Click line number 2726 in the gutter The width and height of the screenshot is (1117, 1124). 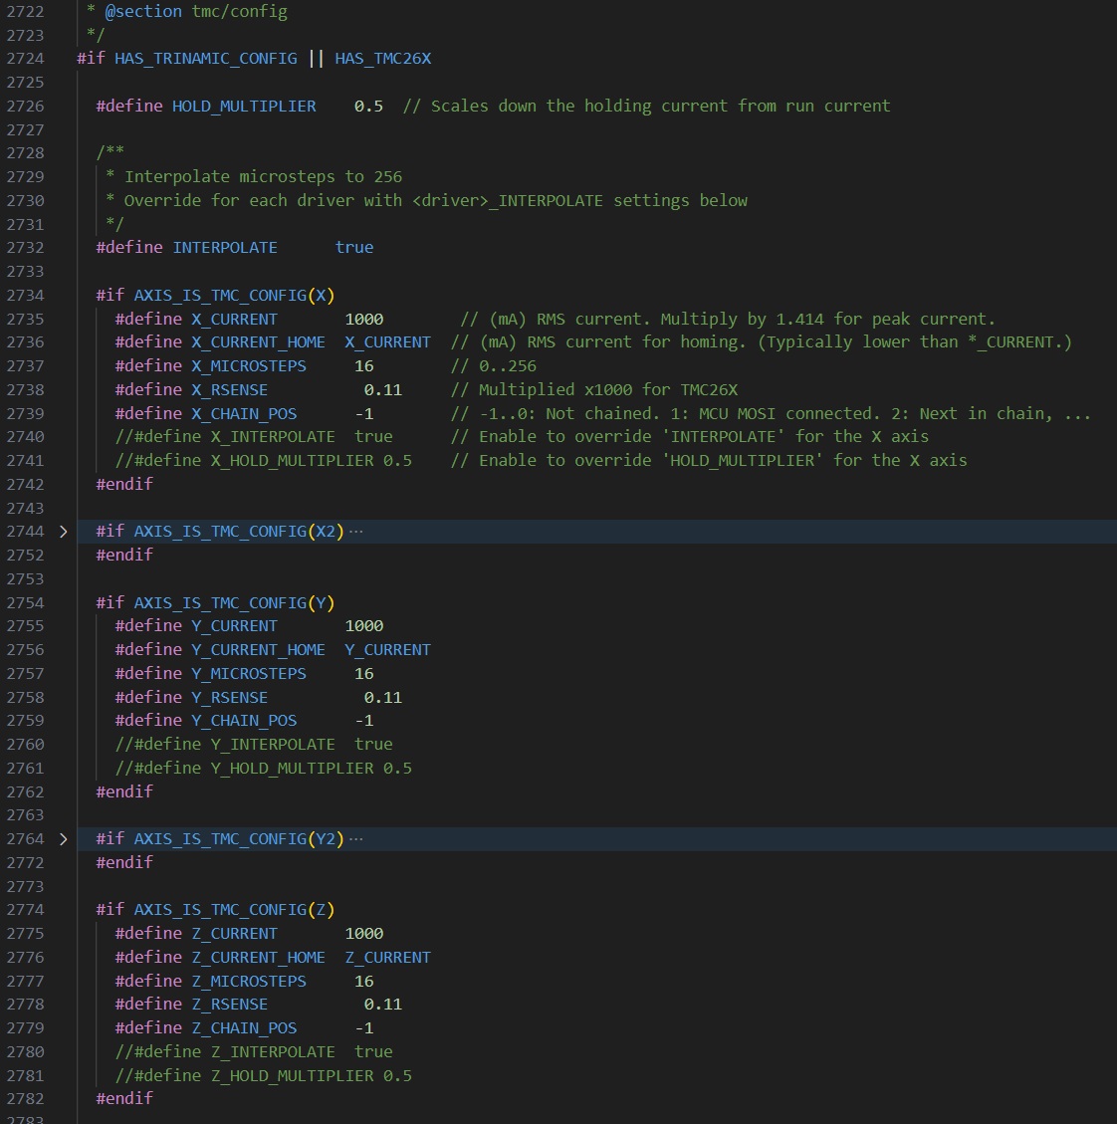pyautogui.click(x=25, y=107)
